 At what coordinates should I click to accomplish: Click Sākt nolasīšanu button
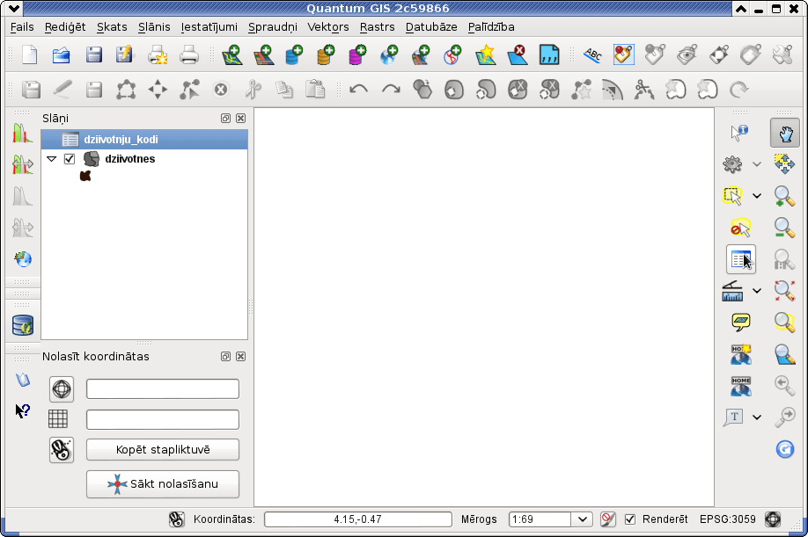tap(163, 484)
